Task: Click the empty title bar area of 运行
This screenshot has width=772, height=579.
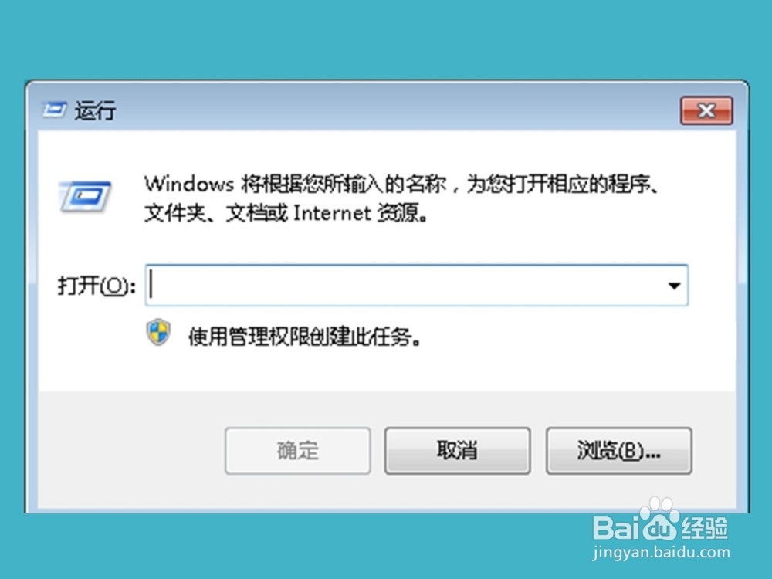Action: [x=394, y=110]
